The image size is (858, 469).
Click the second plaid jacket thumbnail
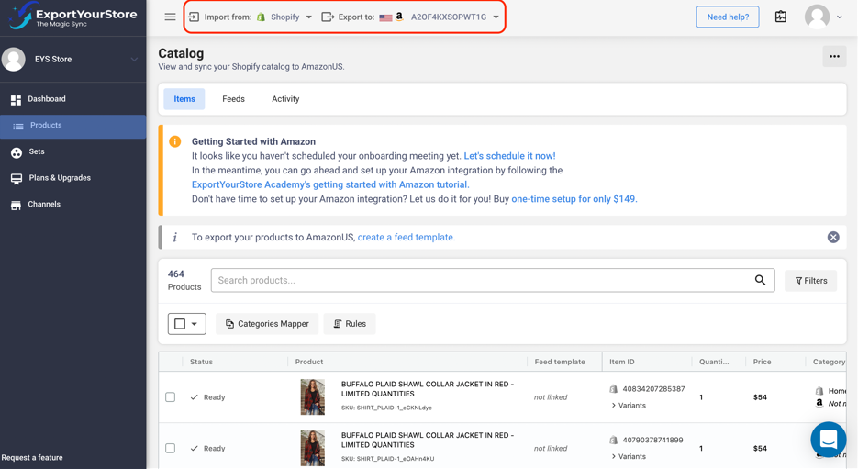(312, 448)
